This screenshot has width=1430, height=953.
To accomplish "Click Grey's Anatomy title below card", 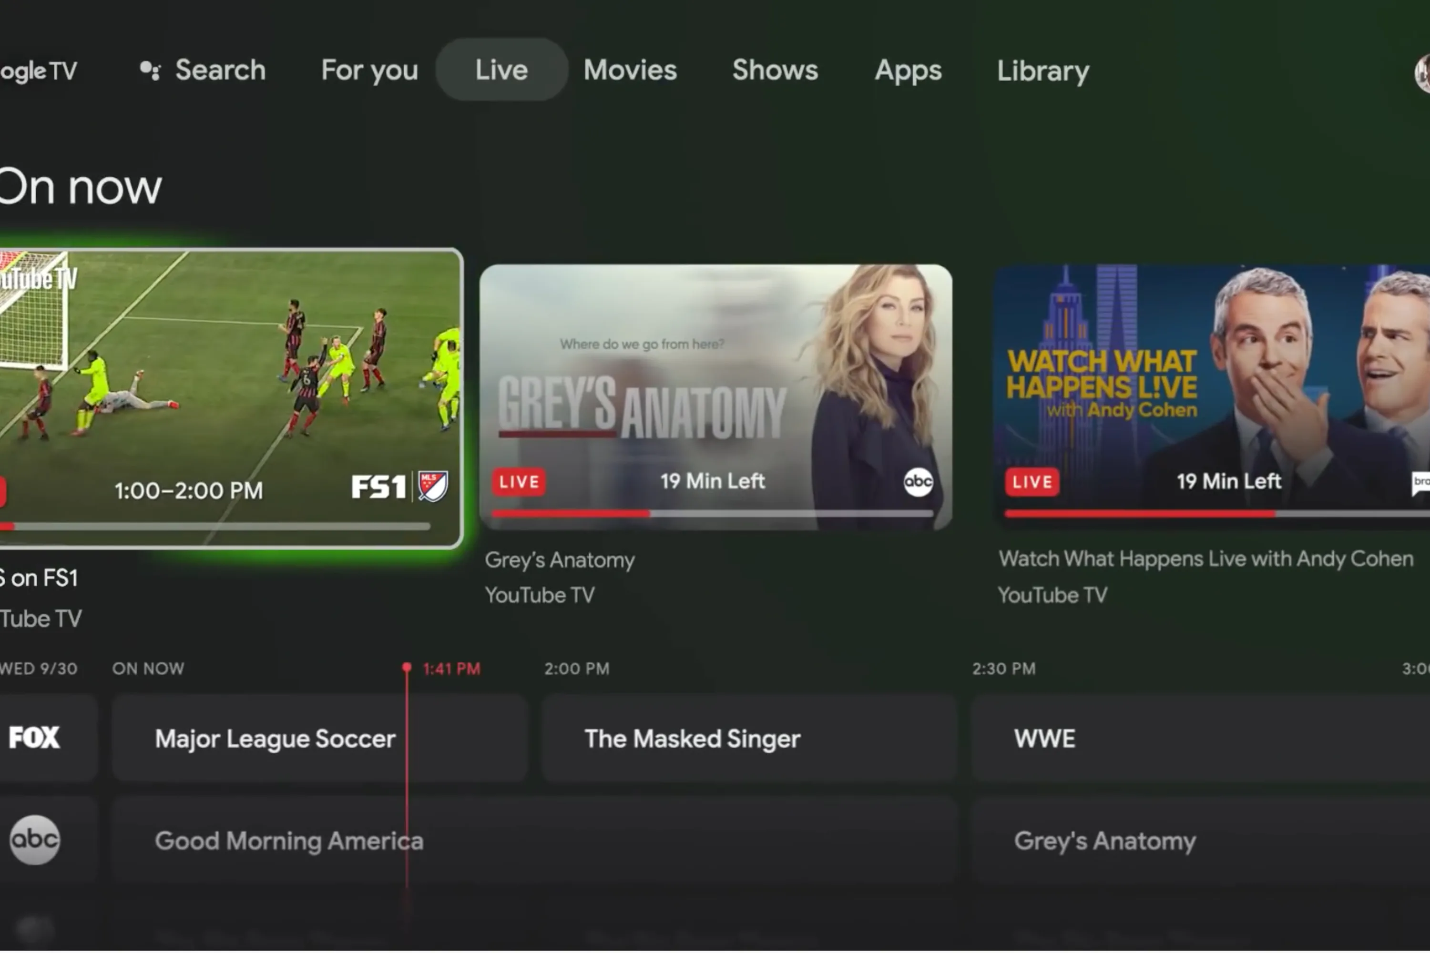I will 559,560.
